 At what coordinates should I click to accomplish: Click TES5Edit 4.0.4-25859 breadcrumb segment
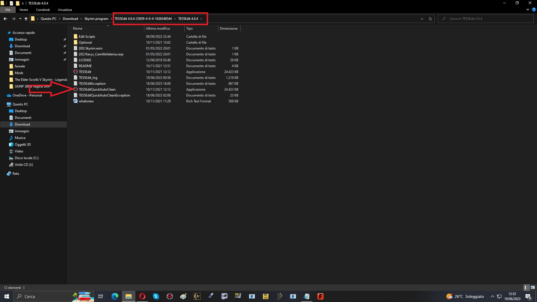coord(143,19)
